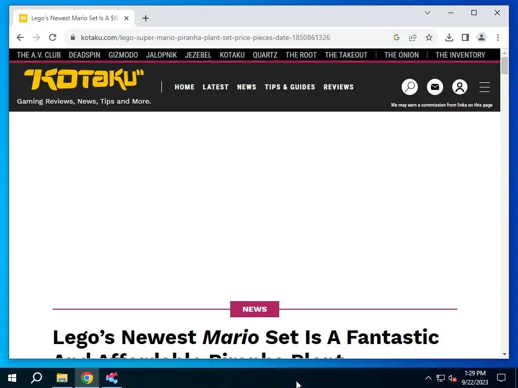Screen dimensions: 518x388
Task: Click the Chrome back arrow
Action: (x=20, y=37)
